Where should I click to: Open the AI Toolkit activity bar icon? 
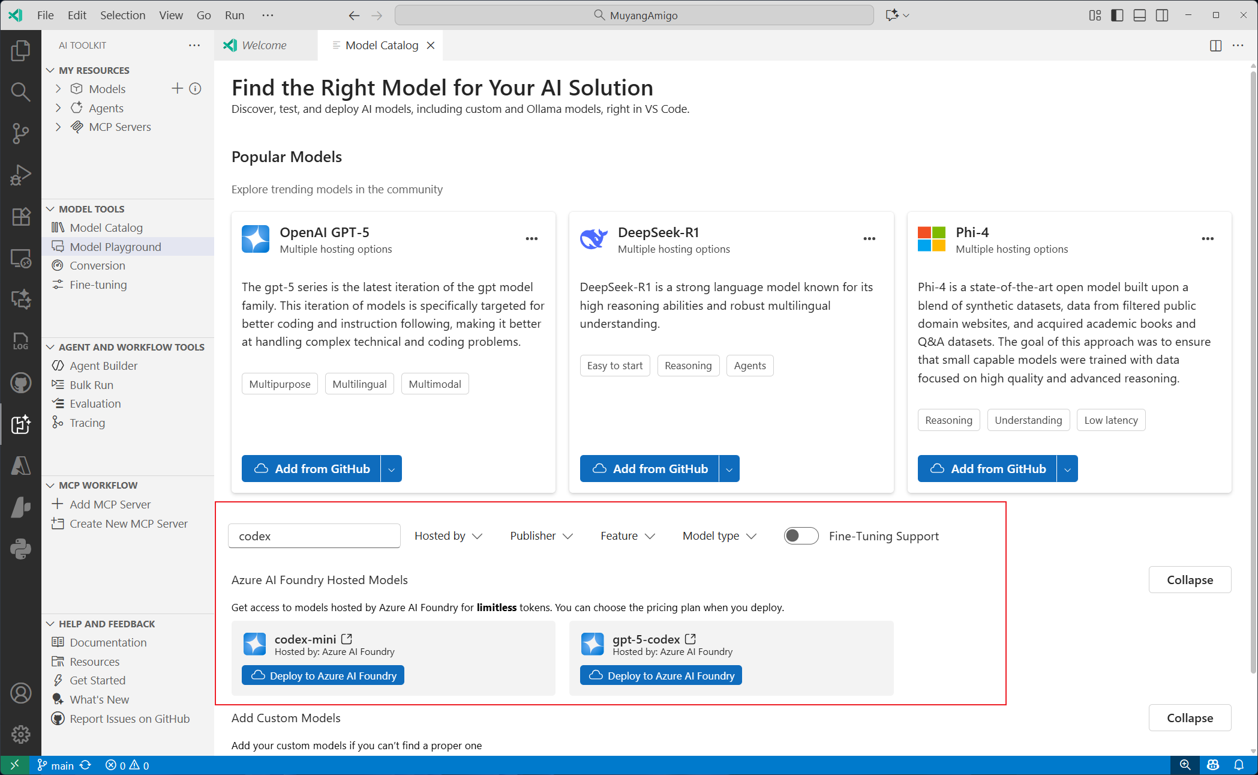[20, 424]
